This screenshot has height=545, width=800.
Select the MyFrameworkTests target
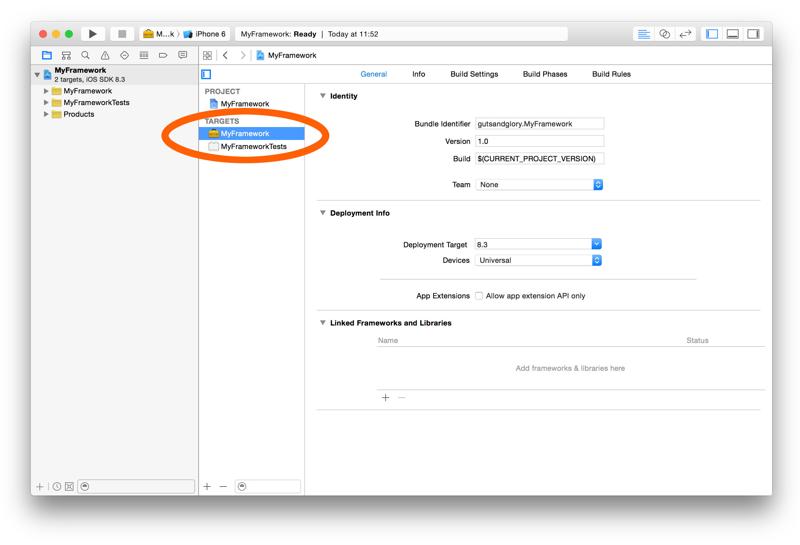tap(253, 146)
